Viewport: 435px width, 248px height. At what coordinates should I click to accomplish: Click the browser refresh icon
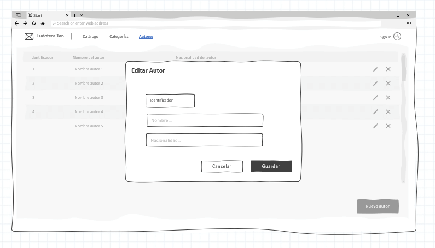coord(34,23)
